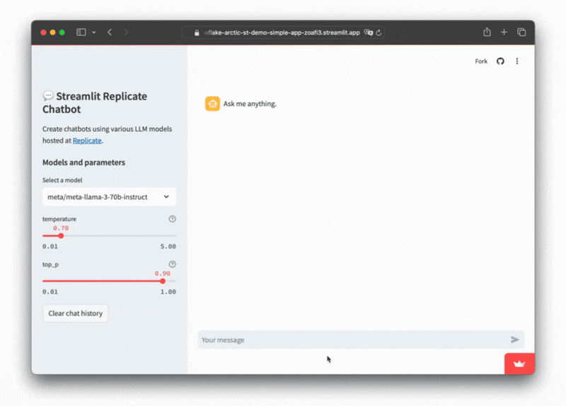Screen dimensions: 566x406
Task: Click the send message arrow icon
Action: pos(515,340)
